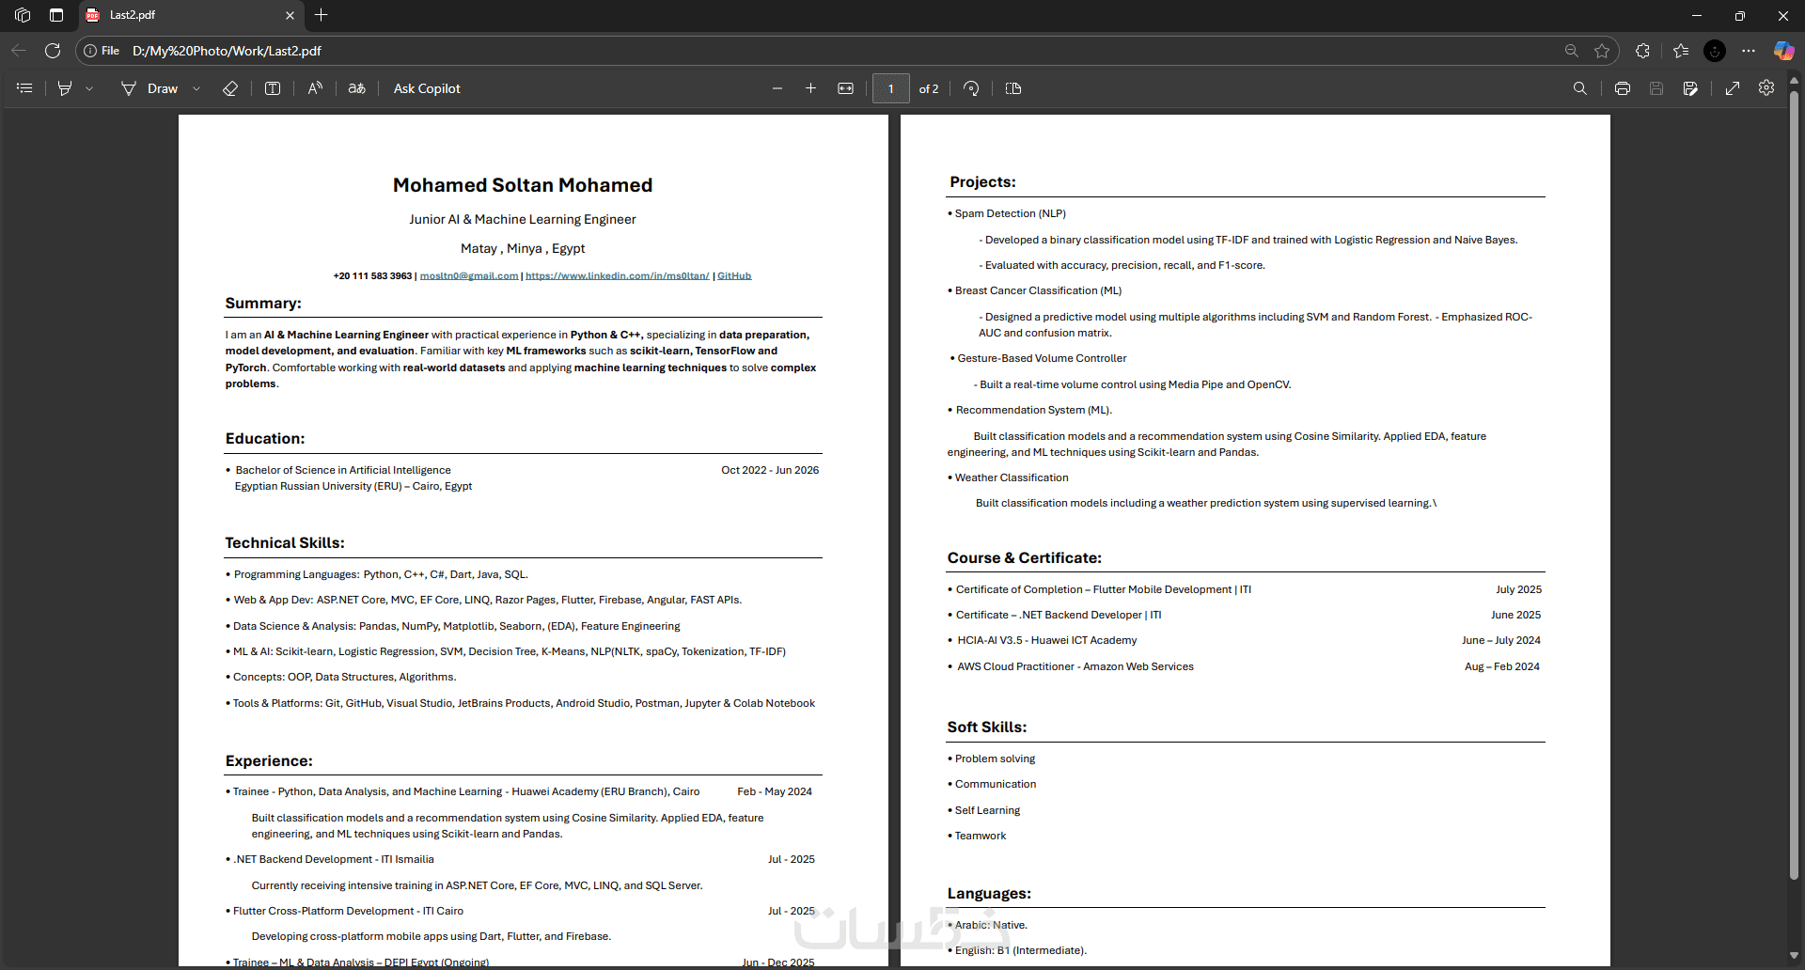Activate the Draw tool
1805x970 pixels.
[x=149, y=88]
